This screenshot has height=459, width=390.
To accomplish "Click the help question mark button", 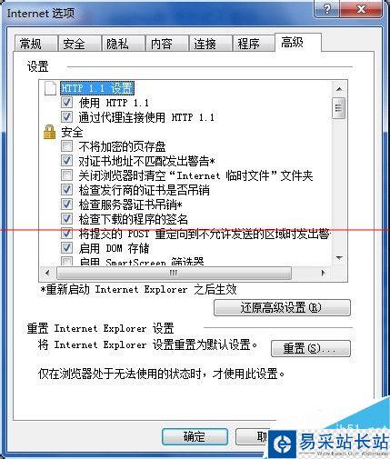I will 327,9.
